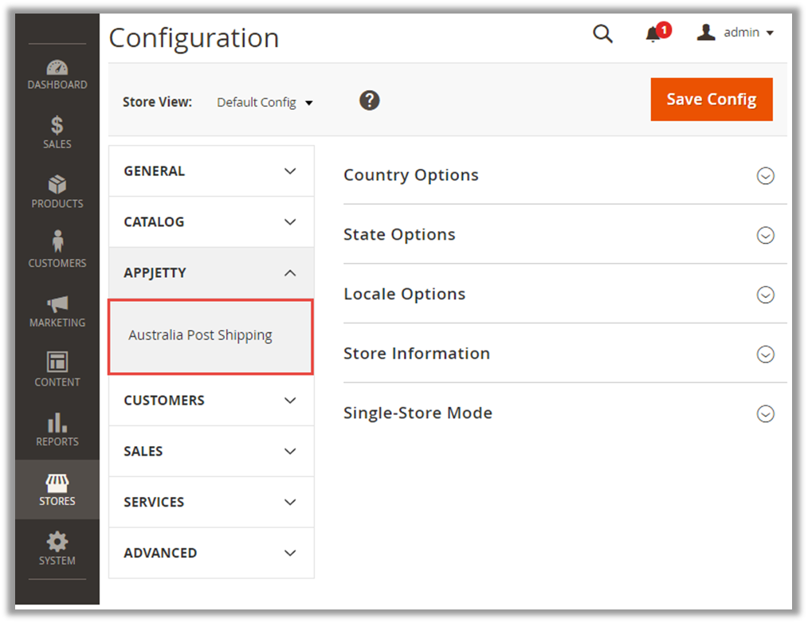808x623 pixels.
Task: View notifications via the bell icon
Action: tap(654, 33)
